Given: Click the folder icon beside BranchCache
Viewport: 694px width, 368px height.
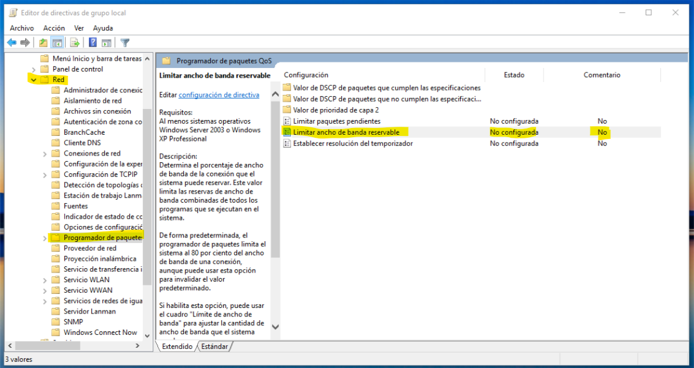Looking at the screenshot, I should (55, 132).
